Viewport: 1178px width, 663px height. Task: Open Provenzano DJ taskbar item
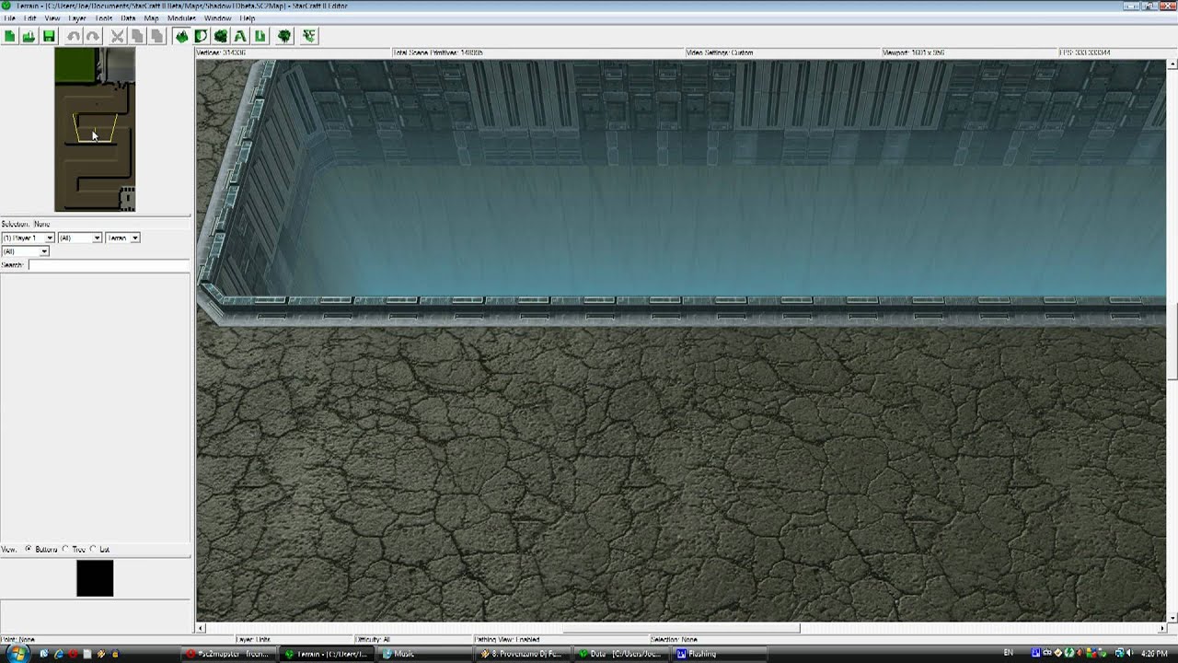click(525, 654)
